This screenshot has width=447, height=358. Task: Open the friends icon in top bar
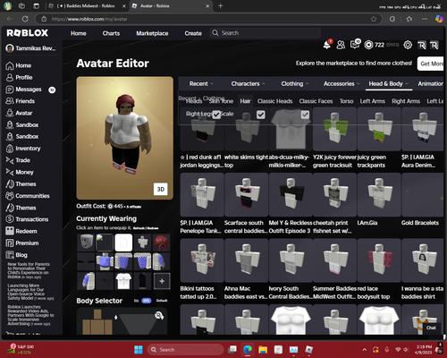pos(341,45)
